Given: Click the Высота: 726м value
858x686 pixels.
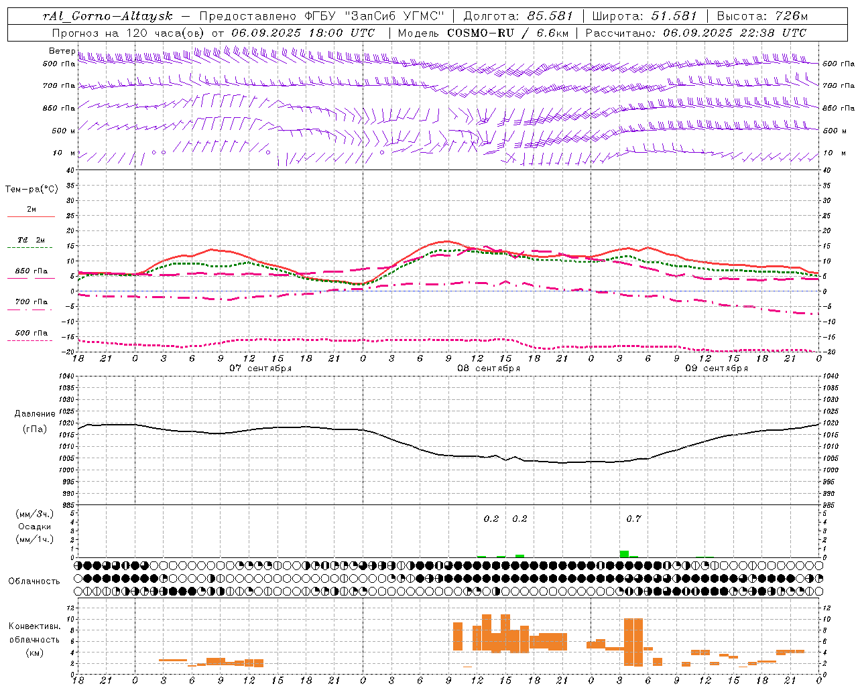Looking at the screenshot, I should click(763, 16).
